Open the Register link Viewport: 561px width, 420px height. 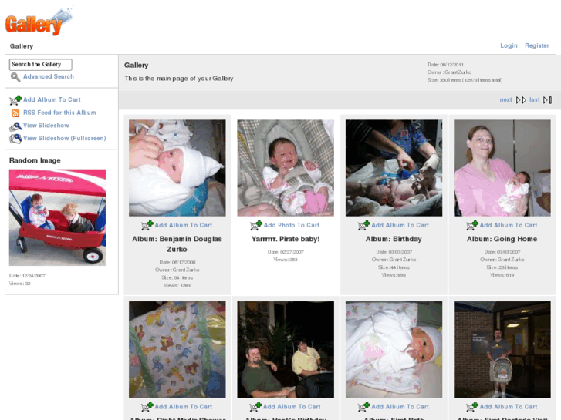coord(536,45)
